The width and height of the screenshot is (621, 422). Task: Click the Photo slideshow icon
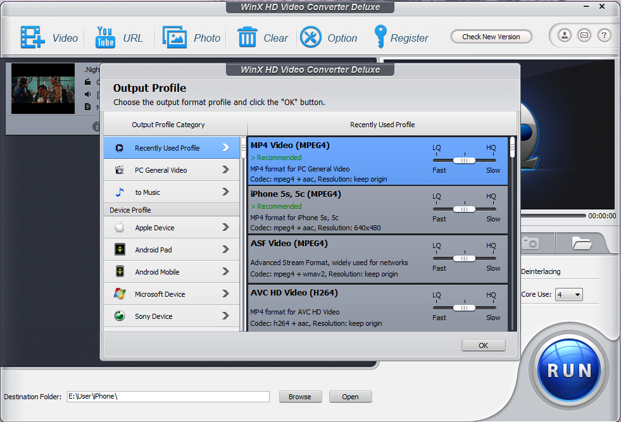pyautogui.click(x=175, y=37)
